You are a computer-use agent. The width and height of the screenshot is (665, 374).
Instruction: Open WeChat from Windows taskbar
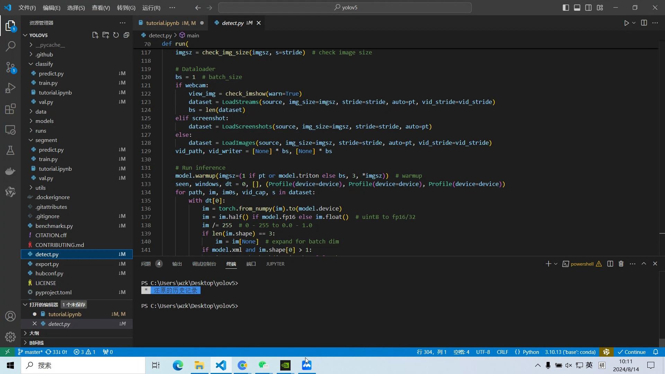(x=264, y=365)
